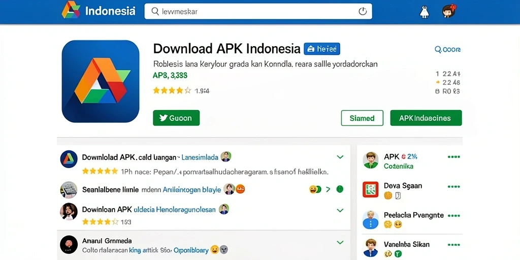Expand the 'Anarul Grnmeda' row chevron

(x=340, y=243)
